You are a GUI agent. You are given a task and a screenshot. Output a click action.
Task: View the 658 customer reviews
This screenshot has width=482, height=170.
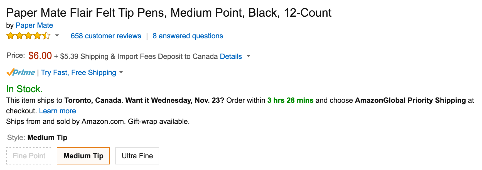[x=106, y=36]
